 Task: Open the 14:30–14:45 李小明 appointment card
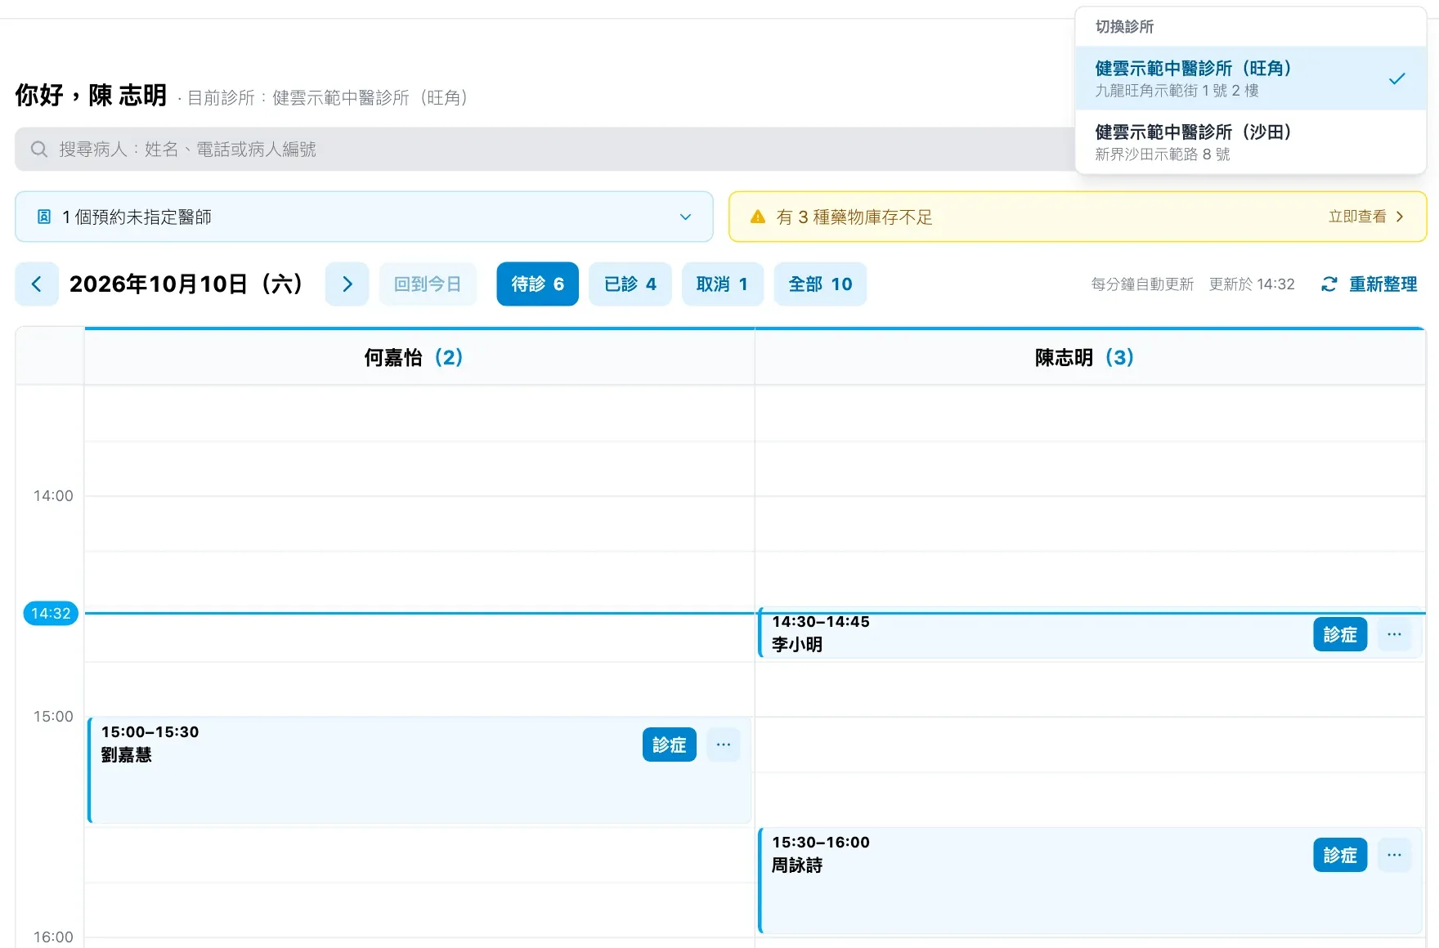pyautogui.click(x=1091, y=633)
